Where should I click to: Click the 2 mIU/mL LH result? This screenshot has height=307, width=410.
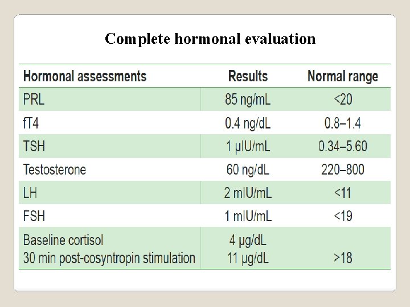248,193
